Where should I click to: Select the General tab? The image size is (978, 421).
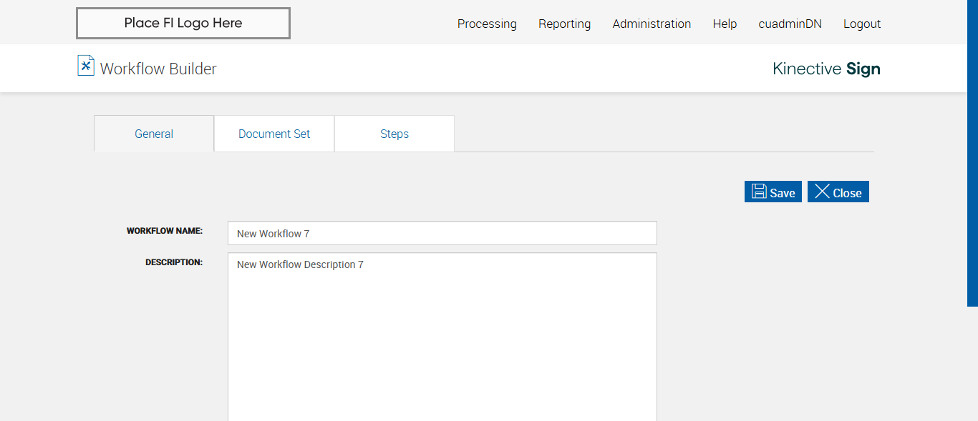point(154,134)
